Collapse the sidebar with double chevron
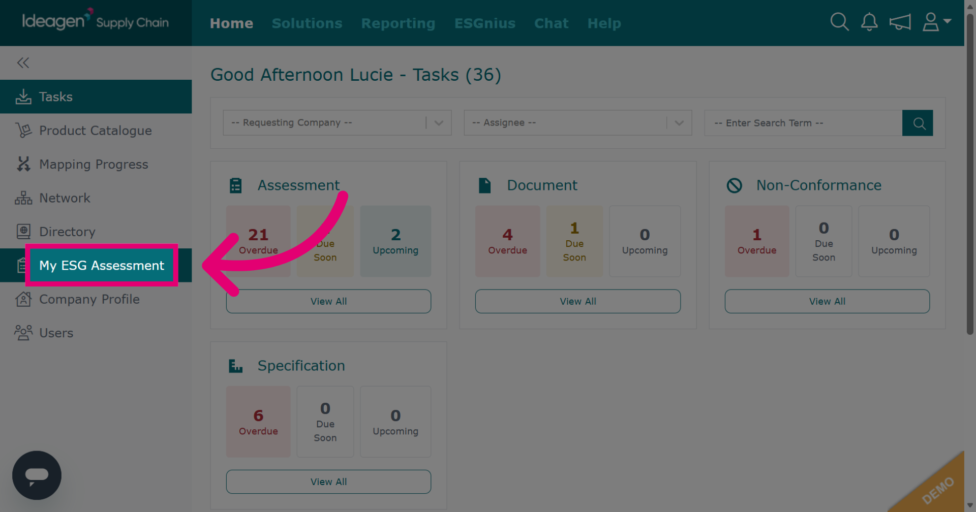The width and height of the screenshot is (976, 512). point(23,62)
